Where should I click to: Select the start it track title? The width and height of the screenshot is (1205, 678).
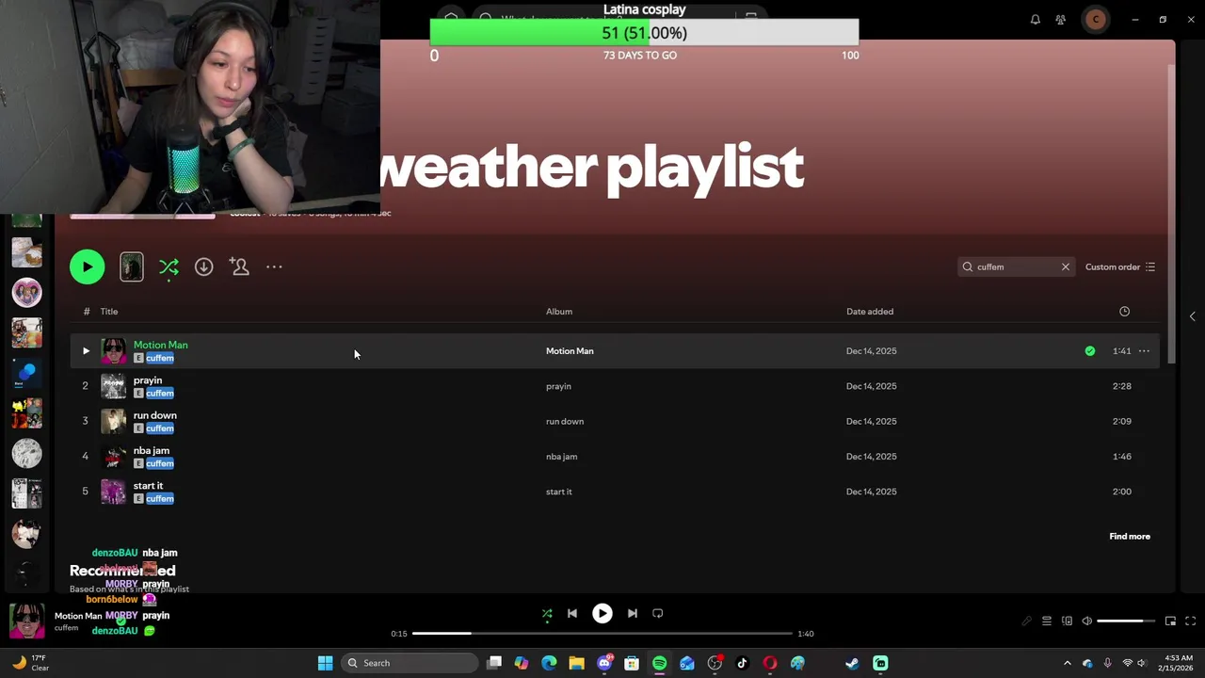[x=148, y=485]
